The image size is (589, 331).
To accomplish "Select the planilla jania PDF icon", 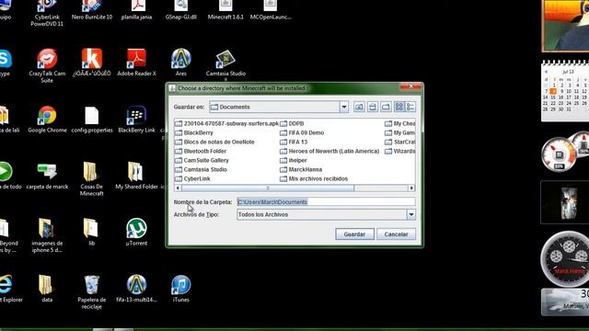I will click(x=137, y=10).
